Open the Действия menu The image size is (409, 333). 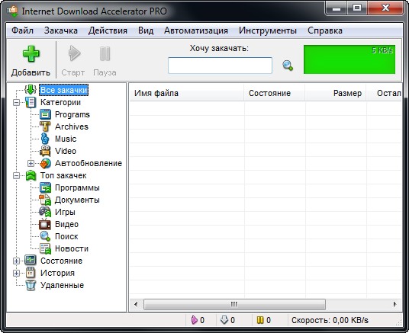click(108, 30)
